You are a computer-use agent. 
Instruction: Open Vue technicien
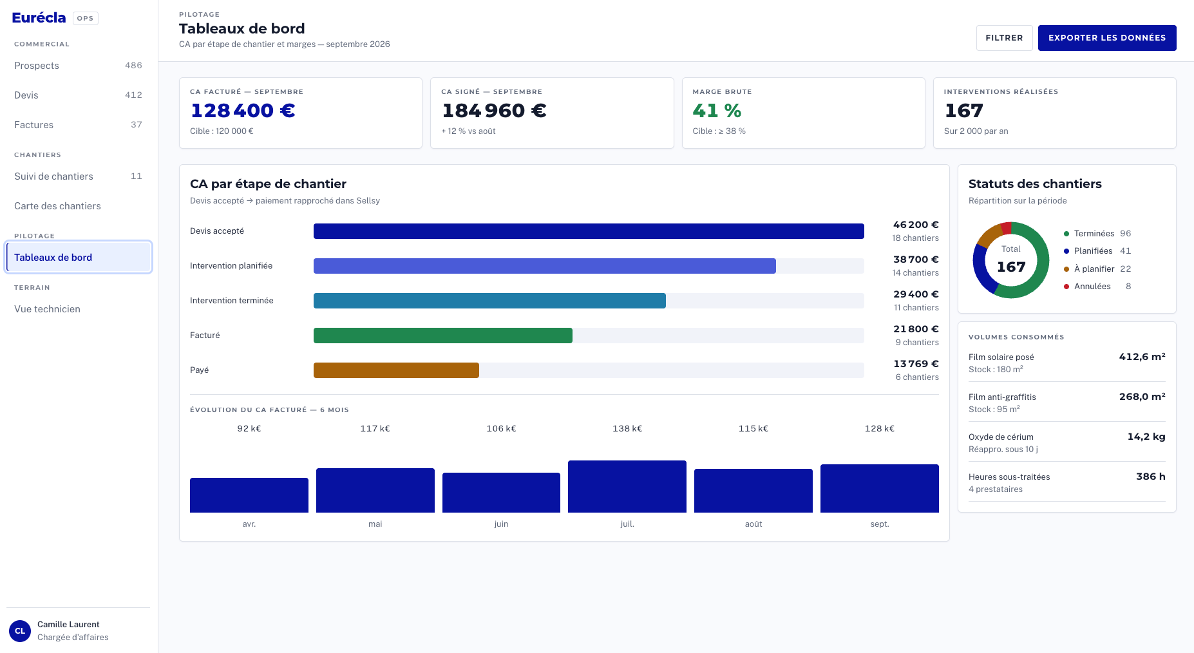click(x=79, y=309)
